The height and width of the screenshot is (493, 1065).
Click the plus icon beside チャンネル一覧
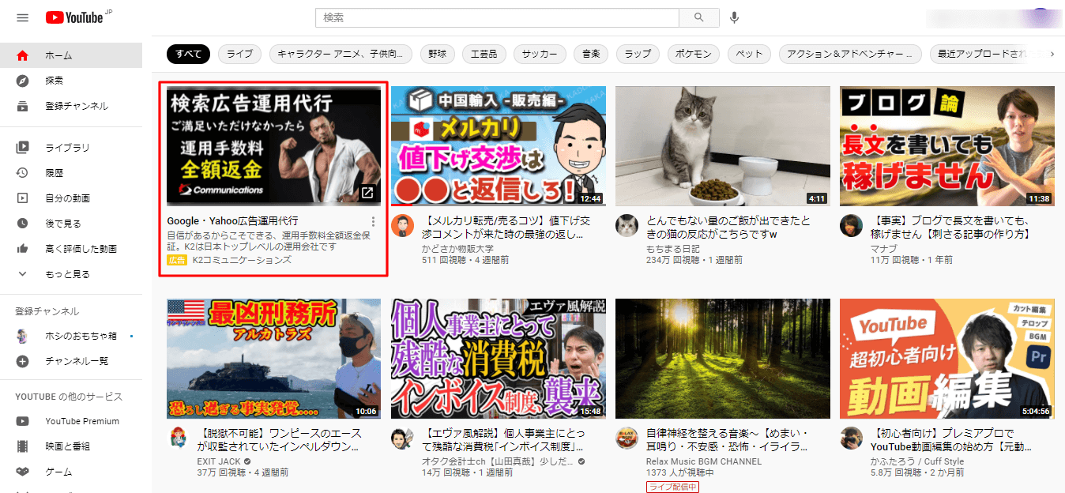(22, 361)
